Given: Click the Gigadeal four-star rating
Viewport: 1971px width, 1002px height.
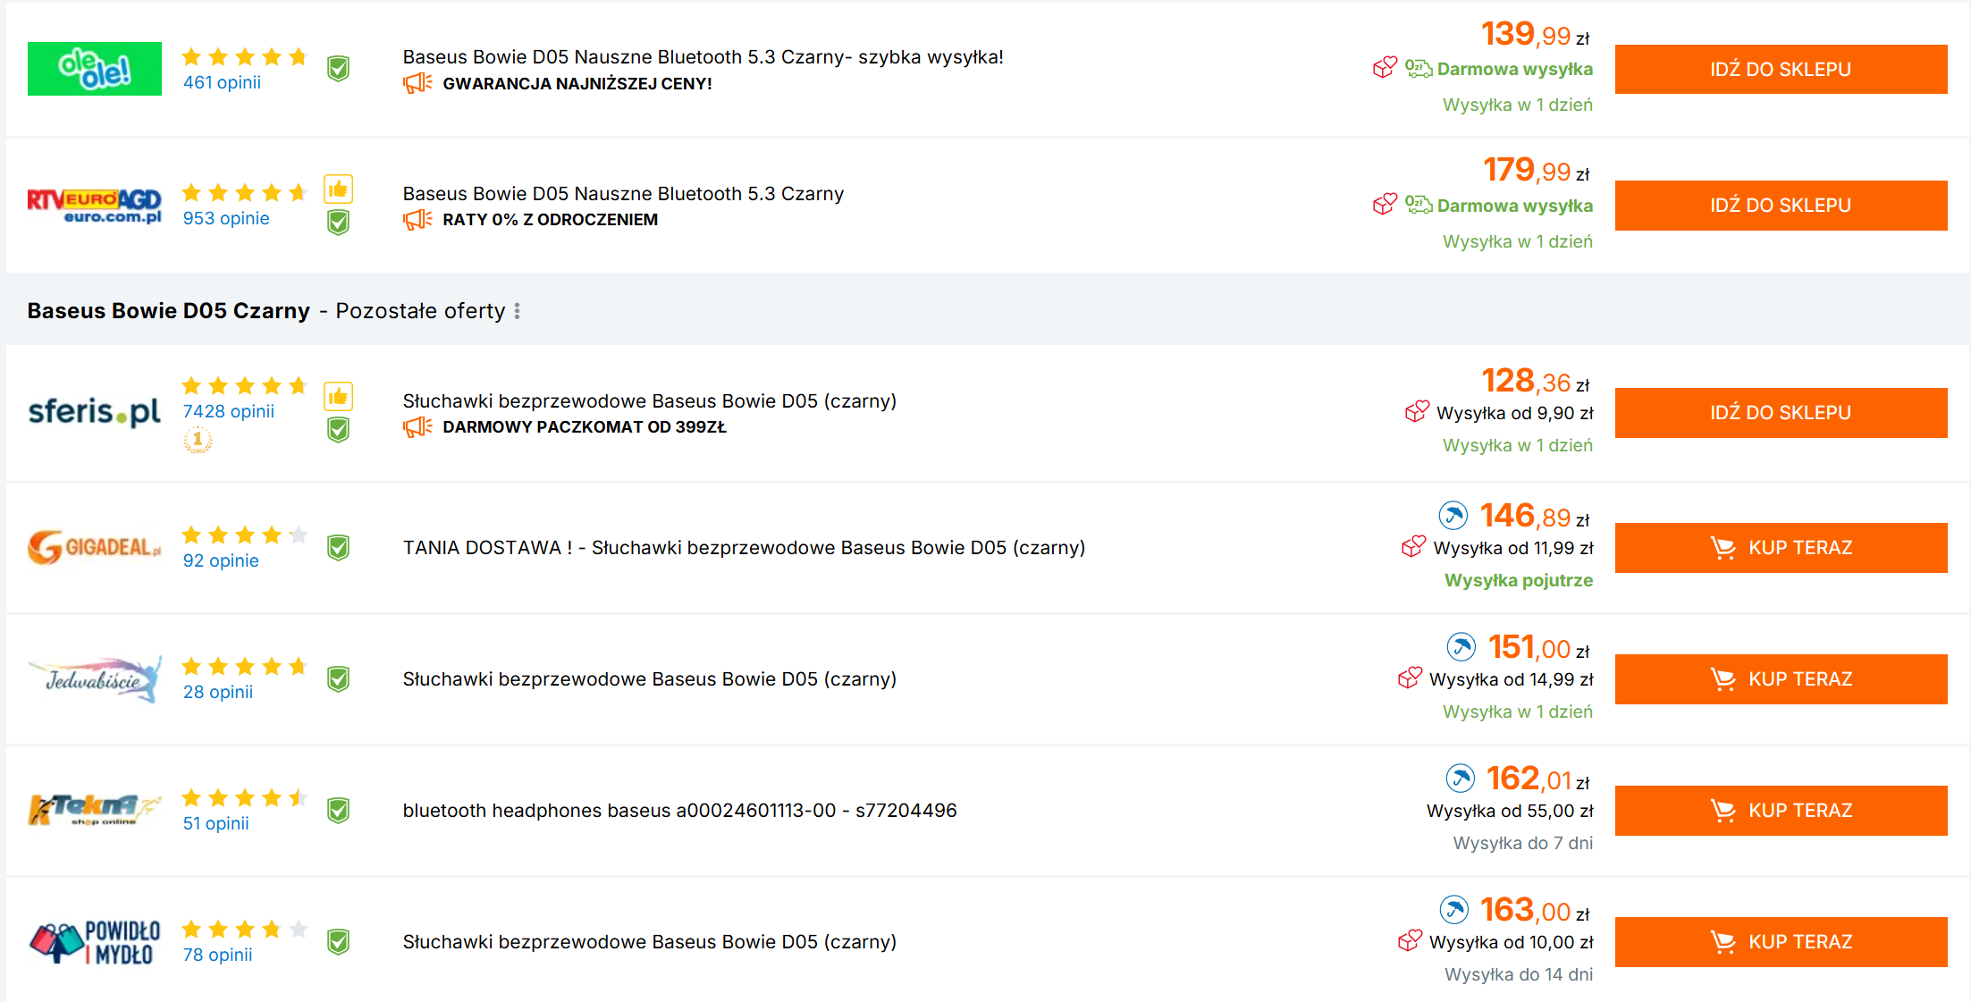Looking at the screenshot, I should click(x=245, y=535).
